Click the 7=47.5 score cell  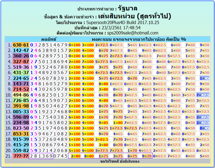click(x=203, y=95)
